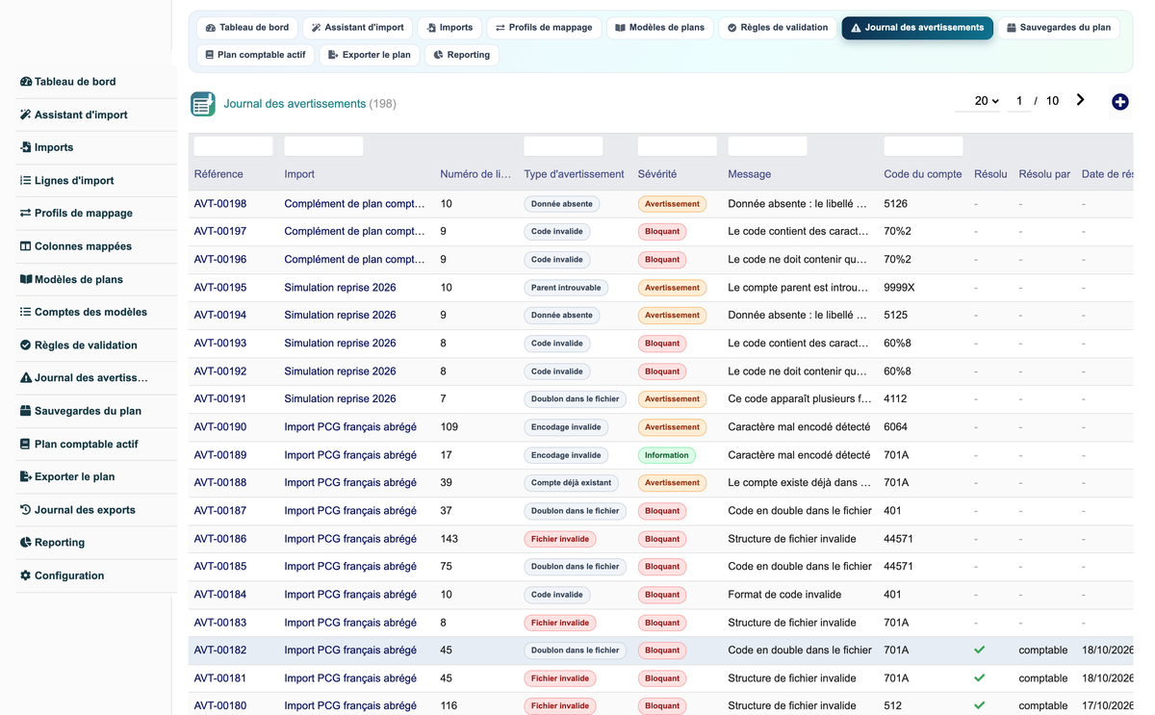Open warning reference AVT-00186
1155x715 pixels.
click(x=220, y=539)
